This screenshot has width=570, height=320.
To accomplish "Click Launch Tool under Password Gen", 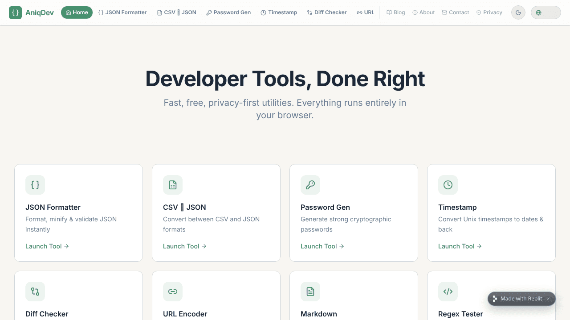I will [322, 246].
